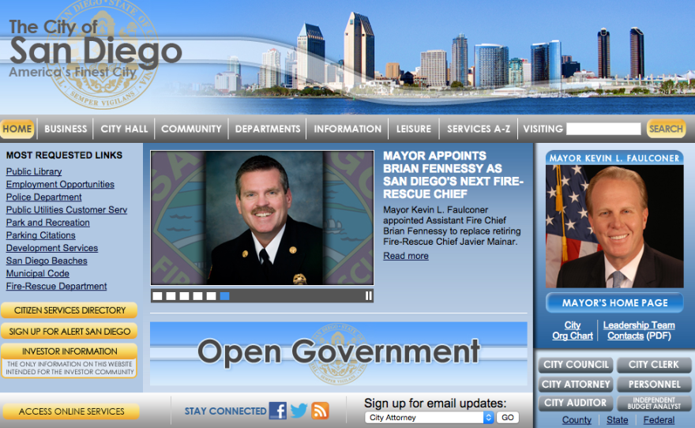Open the Public Library link
This screenshot has width=695, height=428.
(34, 171)
